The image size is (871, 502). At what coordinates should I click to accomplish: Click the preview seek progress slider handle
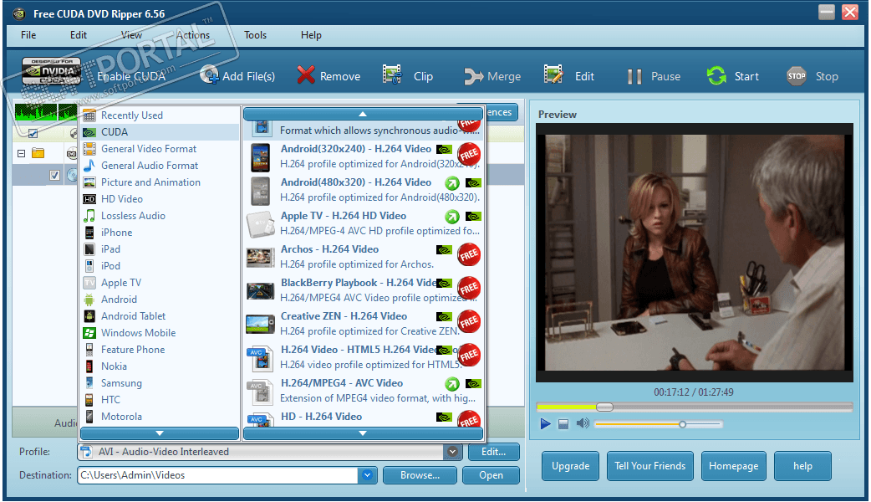pyautogui.click(x=604, y=407)
